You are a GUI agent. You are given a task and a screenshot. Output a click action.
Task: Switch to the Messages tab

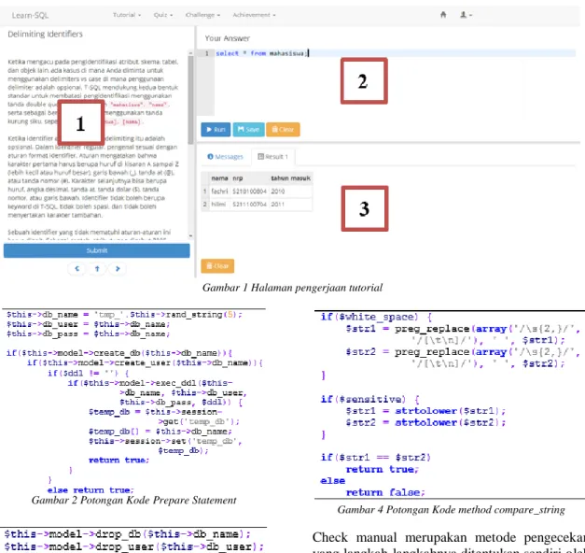(225, 157)
